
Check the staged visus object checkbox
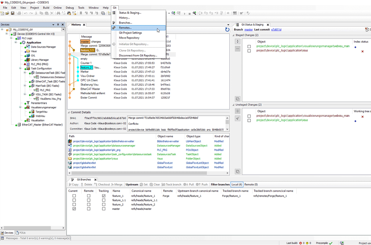click(x=249, y=51)
